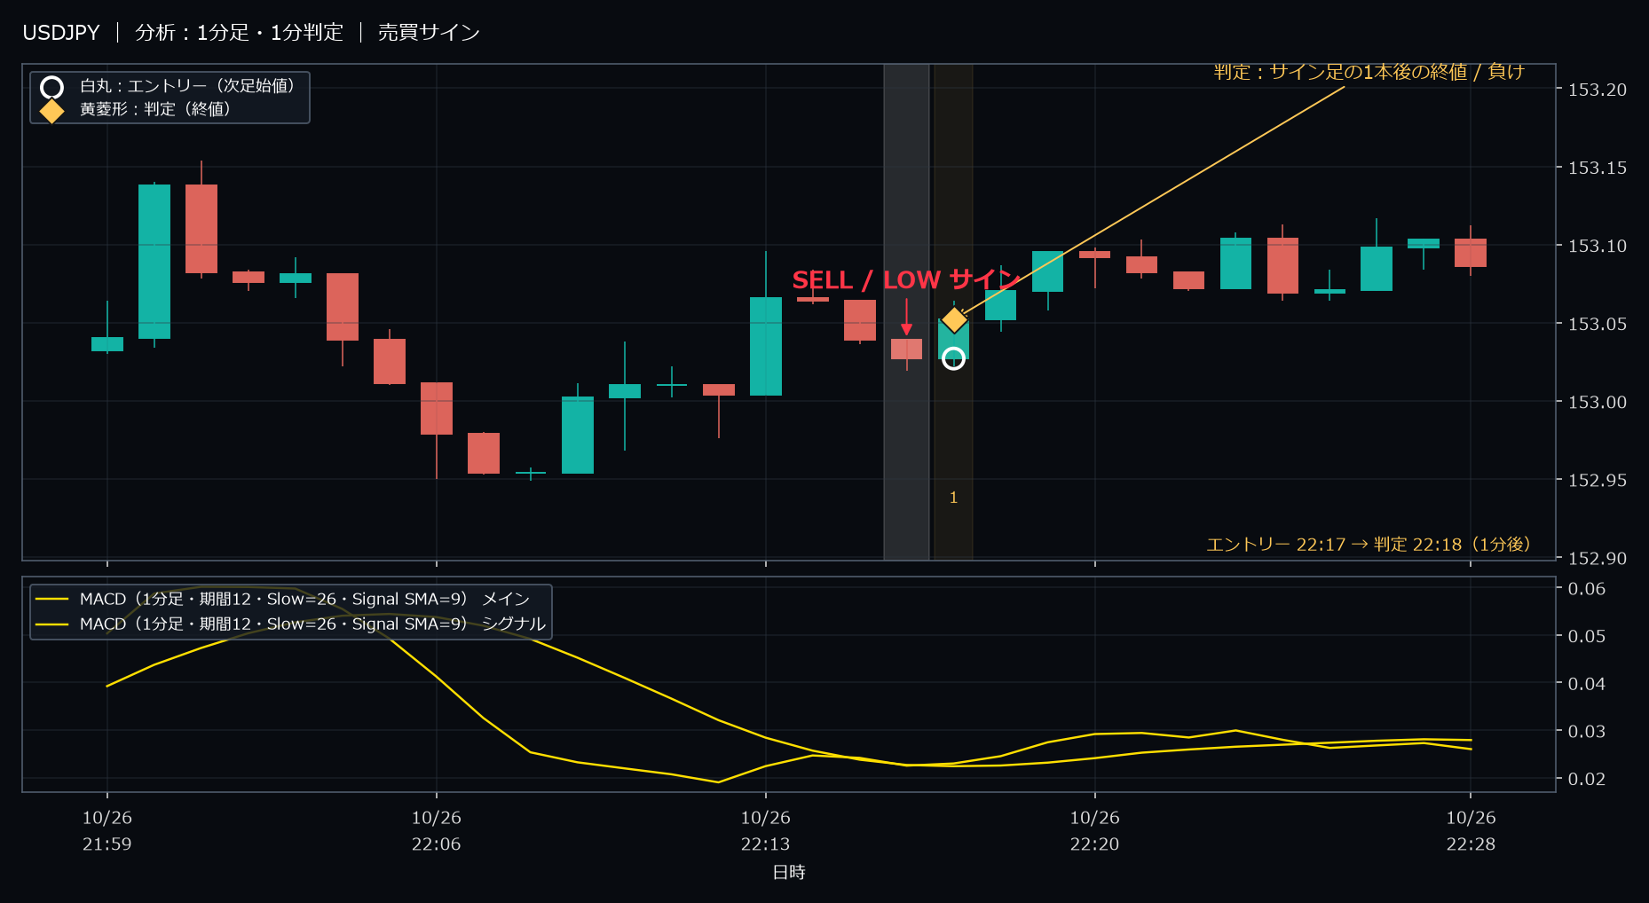Click '売買サイン' in the title

429,33
